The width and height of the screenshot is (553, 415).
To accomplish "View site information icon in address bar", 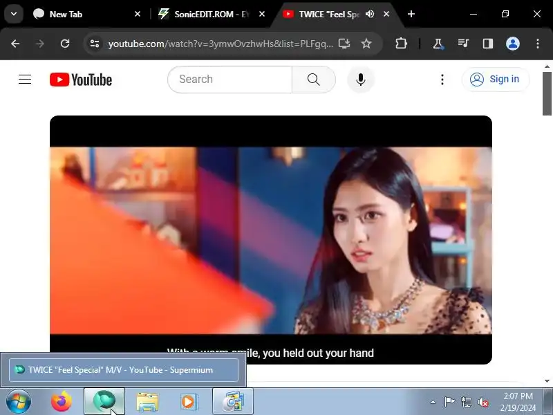I will (x=95, y=44).
